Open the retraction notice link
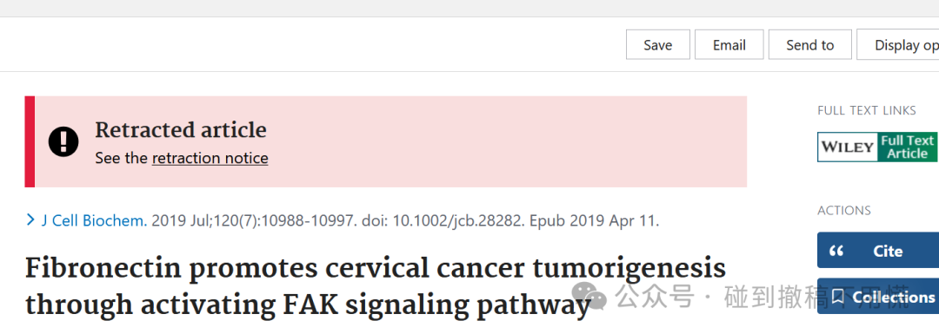The image size is (939, 334). click(210, 159)
